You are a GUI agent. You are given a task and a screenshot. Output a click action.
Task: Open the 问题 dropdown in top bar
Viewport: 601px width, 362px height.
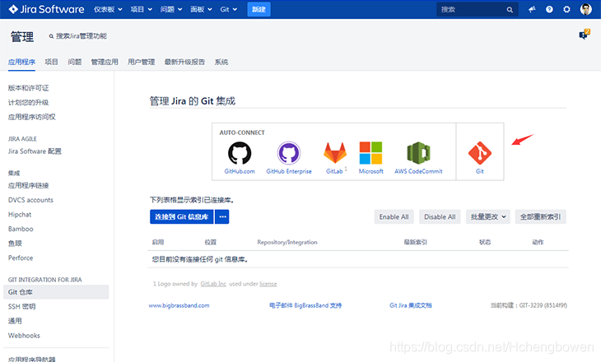point(171,9)
